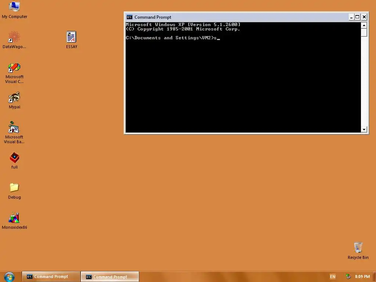Screen dimensions: 376x282
Task: Click the scroll down arrow in Command Prompt
Action: 364,130
